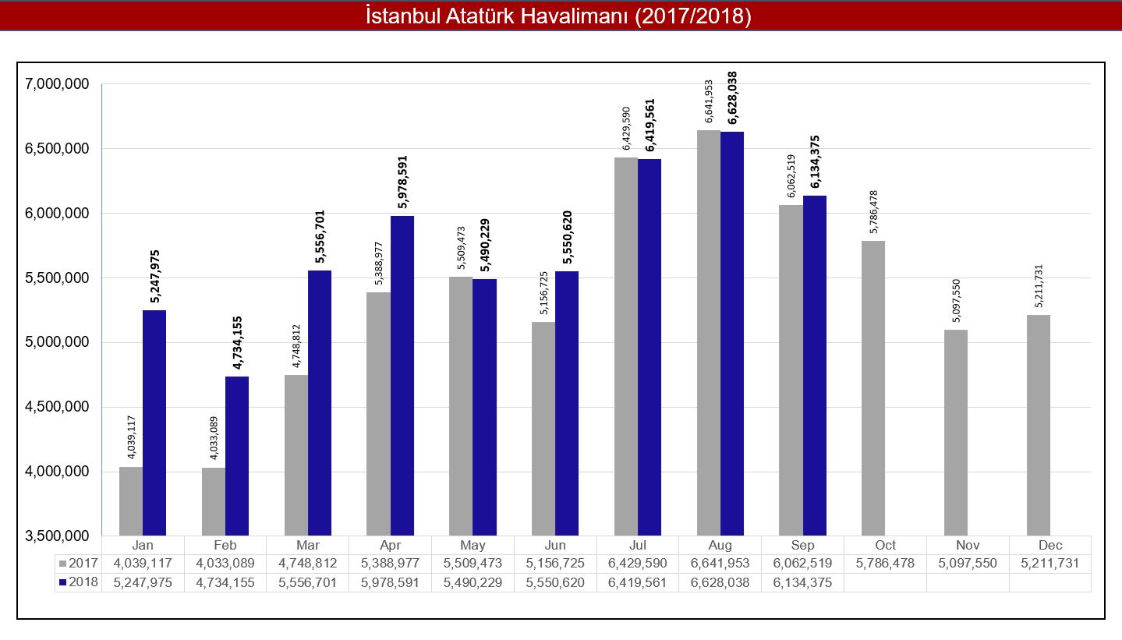This screenshot has height=640, width=1122.
Task: Click table cell 5,388,977 in 2017 row
Action: coord(390,564)
